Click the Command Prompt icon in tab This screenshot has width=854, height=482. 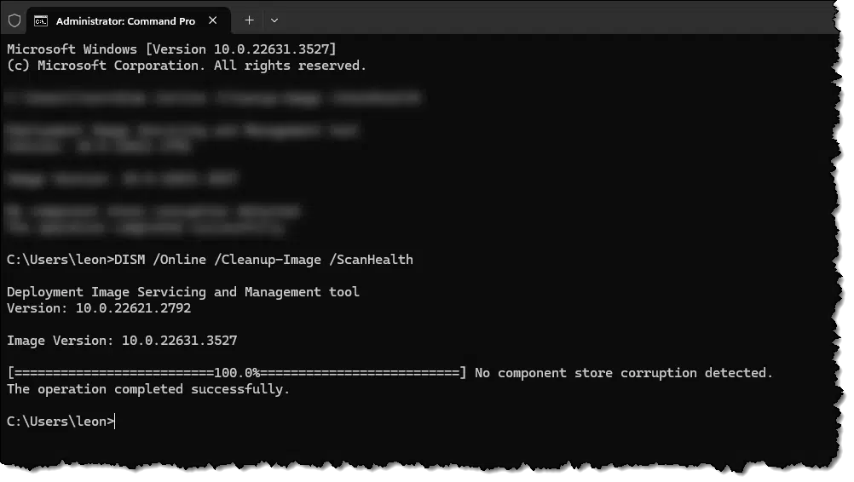(x=41, y=20)
